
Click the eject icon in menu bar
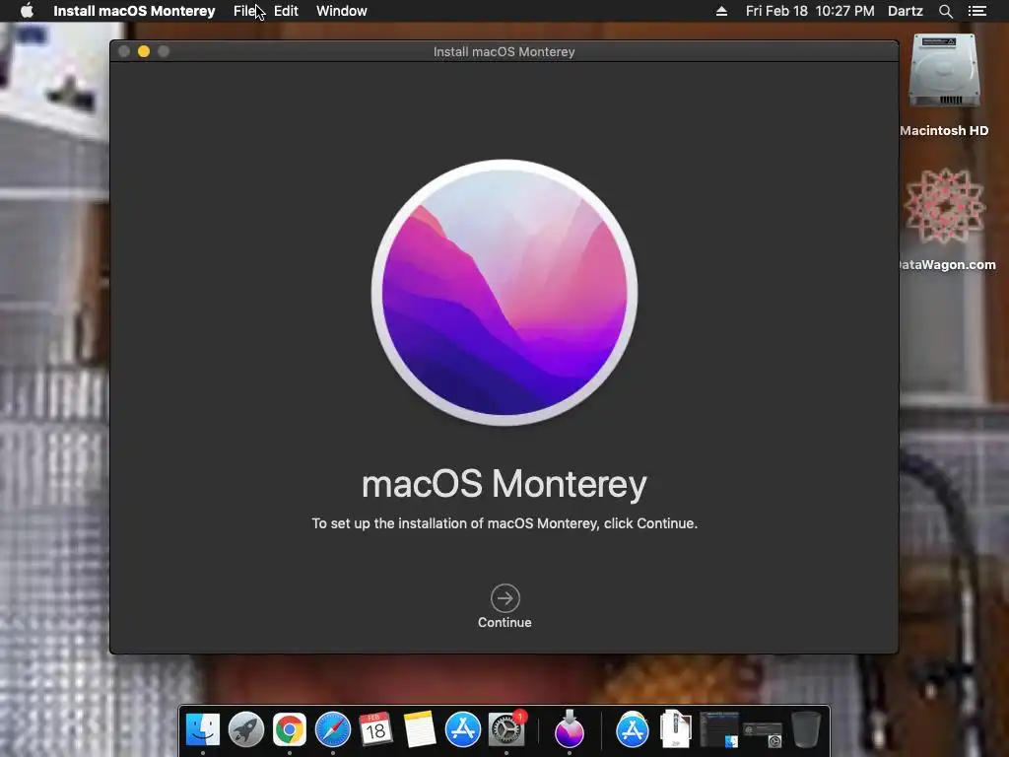click(x=721, y=11)
